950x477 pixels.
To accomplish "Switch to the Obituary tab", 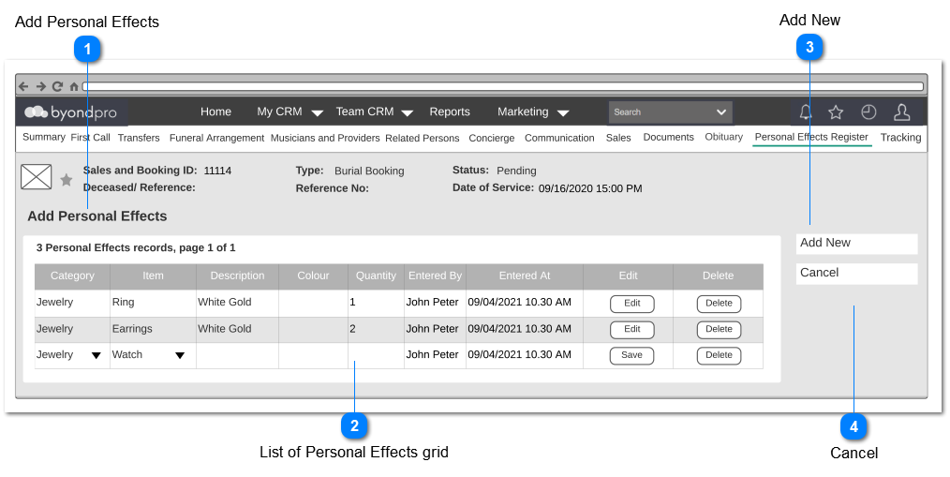I will click(x=724, y=137).
